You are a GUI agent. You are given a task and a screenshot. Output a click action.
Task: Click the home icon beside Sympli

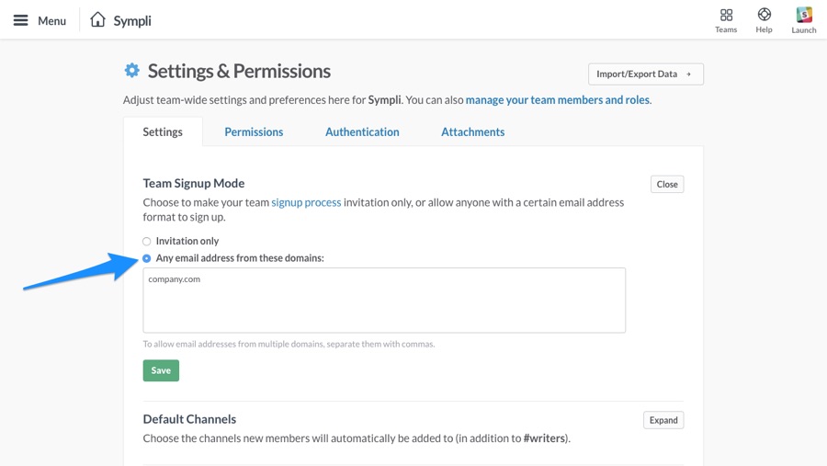(x=97, y=19)
